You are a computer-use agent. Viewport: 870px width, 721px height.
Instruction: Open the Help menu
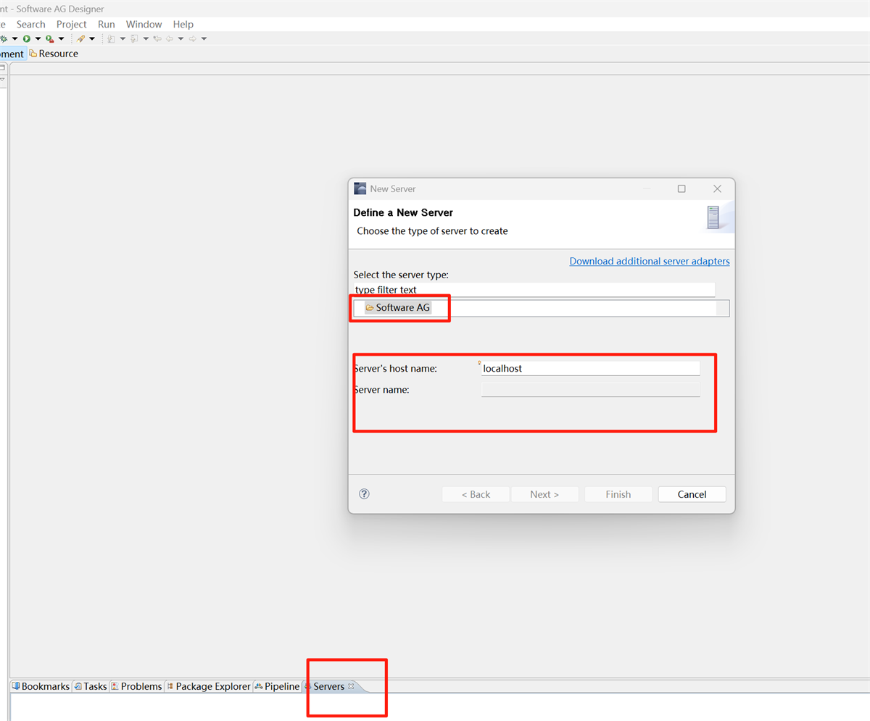183,24
